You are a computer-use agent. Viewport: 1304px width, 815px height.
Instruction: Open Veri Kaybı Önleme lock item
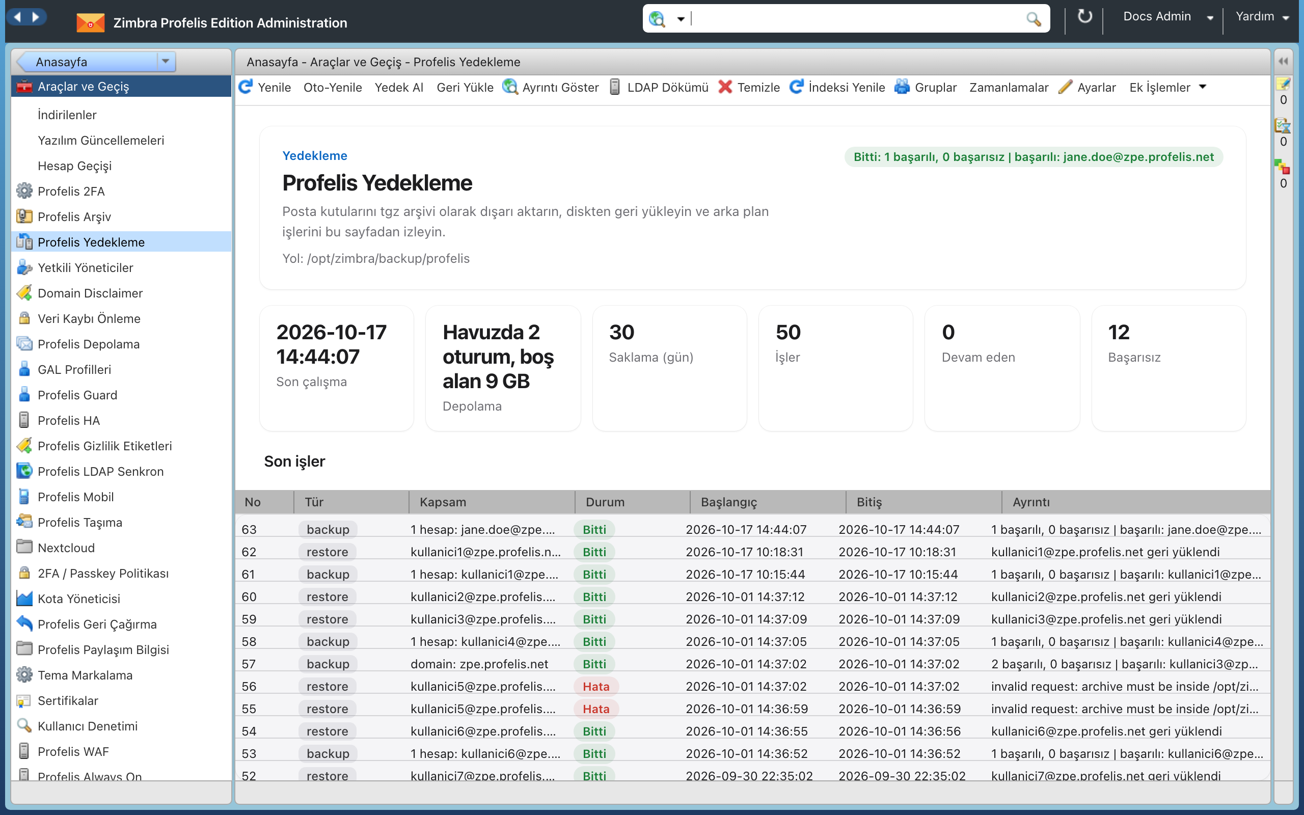pos(121,318)
